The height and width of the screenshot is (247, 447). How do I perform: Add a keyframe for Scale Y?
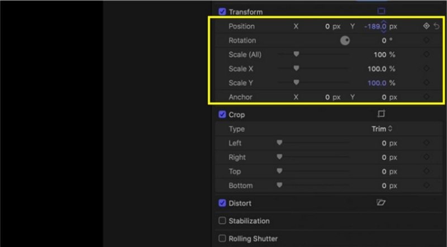(x=426, y=83)
